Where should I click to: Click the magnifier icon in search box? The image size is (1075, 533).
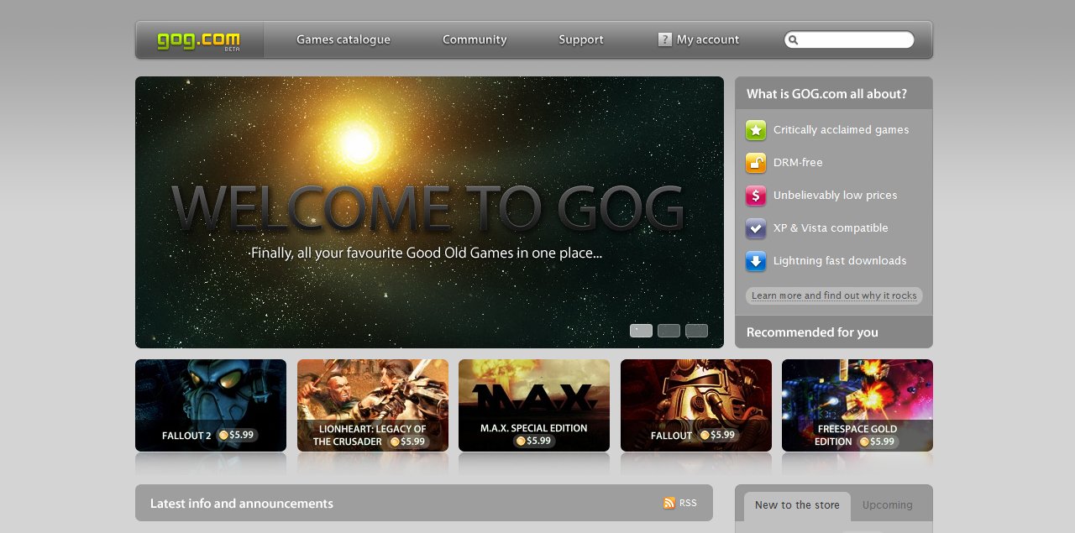pos(794,40)
